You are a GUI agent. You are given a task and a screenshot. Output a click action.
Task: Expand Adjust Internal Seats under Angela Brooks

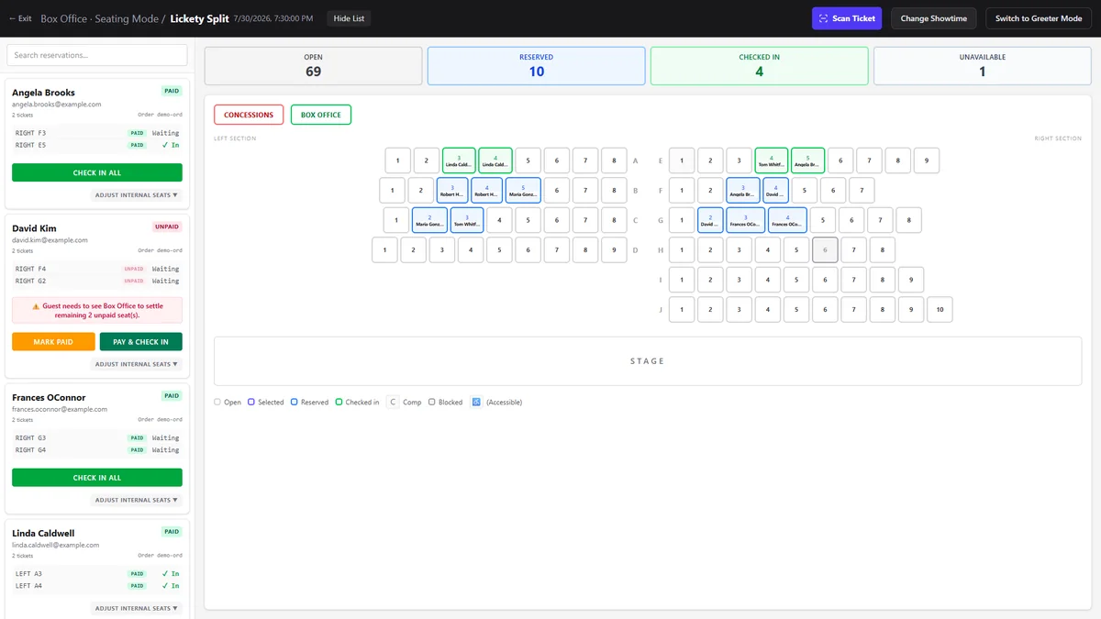(x=137, y=195)
